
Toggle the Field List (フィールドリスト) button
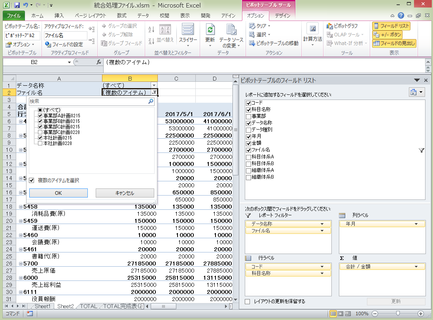coord(391,26)
